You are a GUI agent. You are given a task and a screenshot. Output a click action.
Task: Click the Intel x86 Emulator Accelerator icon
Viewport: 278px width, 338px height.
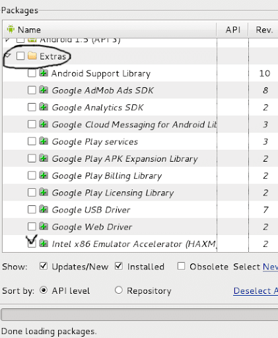pos(44,244)
